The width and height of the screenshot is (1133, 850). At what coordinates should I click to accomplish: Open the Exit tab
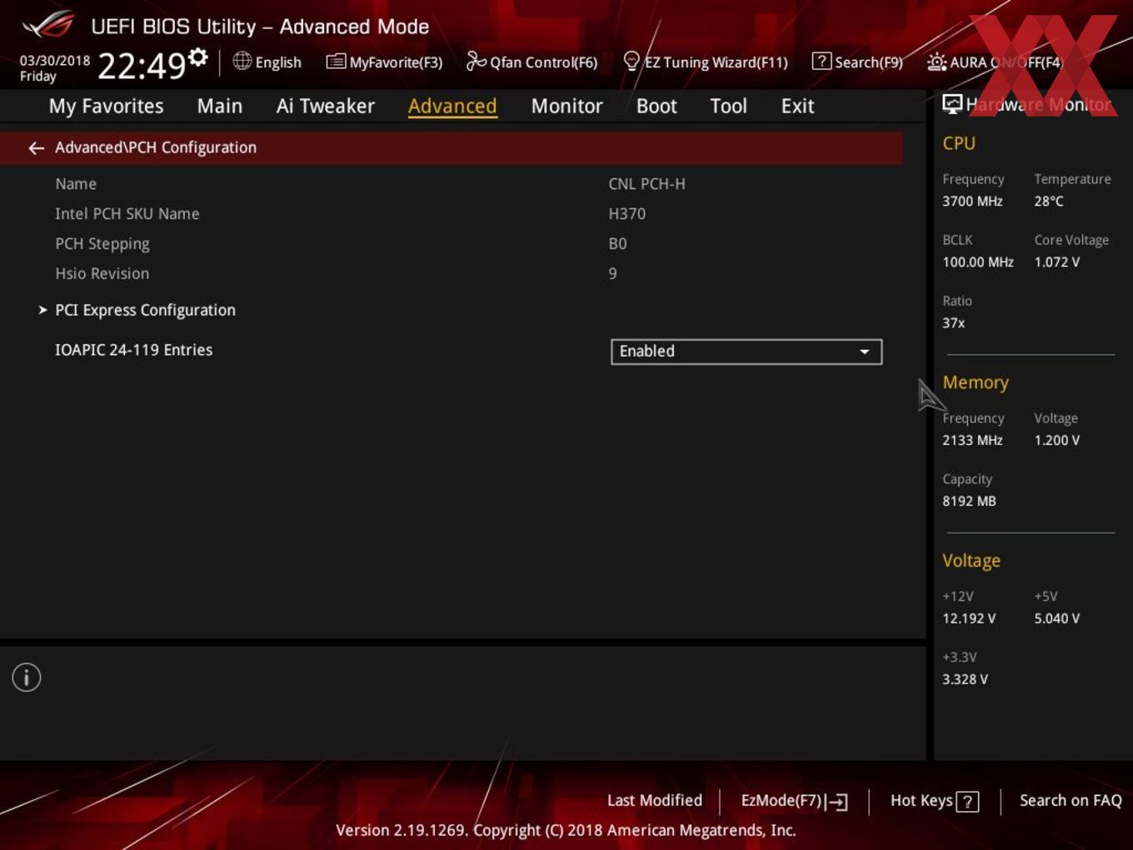(797, 106)
